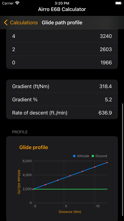Tap the row with altitude 3240
This screenshot has height=221, width=124.
point(62,36)
